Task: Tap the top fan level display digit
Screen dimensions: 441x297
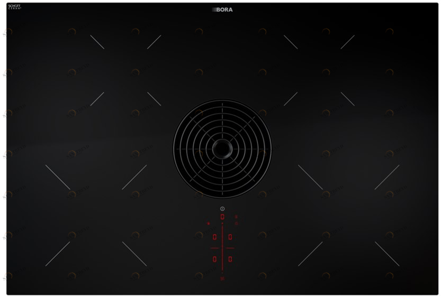Action: pos(222,217)
